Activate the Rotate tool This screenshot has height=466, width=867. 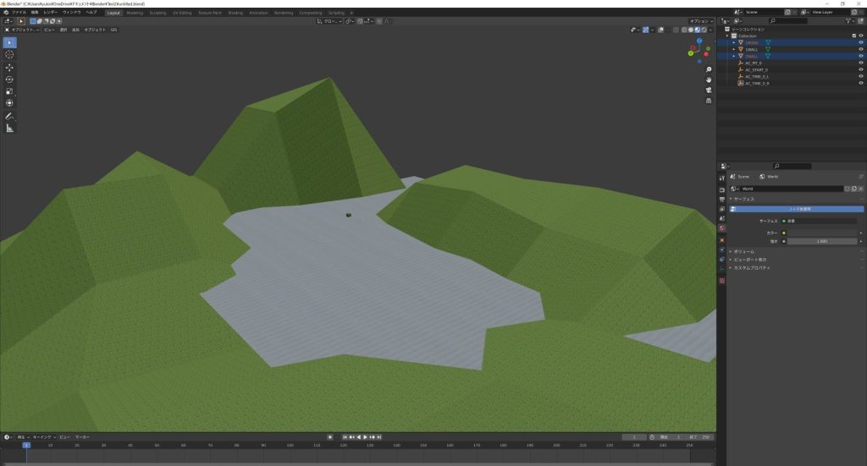coord(9,79)
